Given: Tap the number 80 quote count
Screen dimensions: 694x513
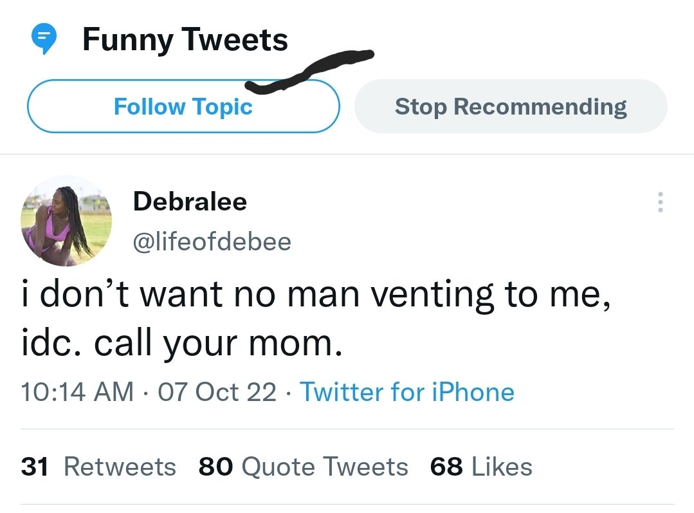Looking at the screenshot, I should tap(215, 467).
